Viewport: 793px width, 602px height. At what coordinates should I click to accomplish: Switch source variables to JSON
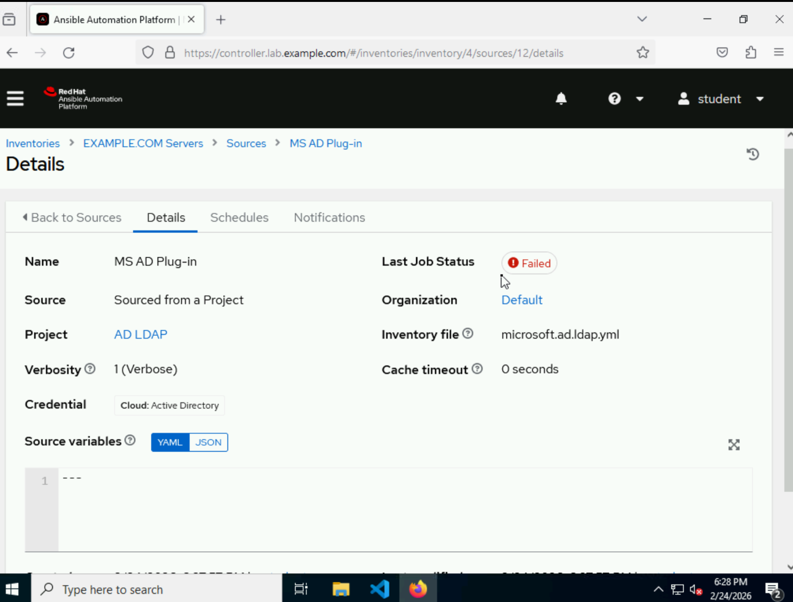(x=208, y=442)
